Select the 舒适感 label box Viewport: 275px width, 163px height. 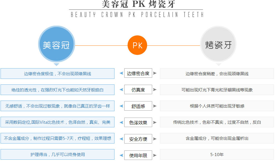tap(138, 106)
